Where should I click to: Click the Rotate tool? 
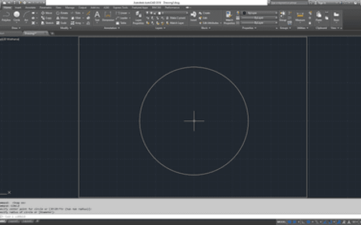coord(62,13)
